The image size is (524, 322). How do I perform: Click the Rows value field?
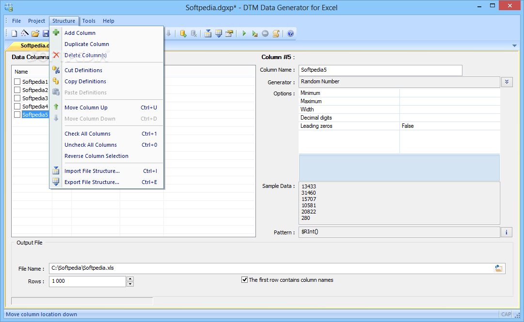88,281
